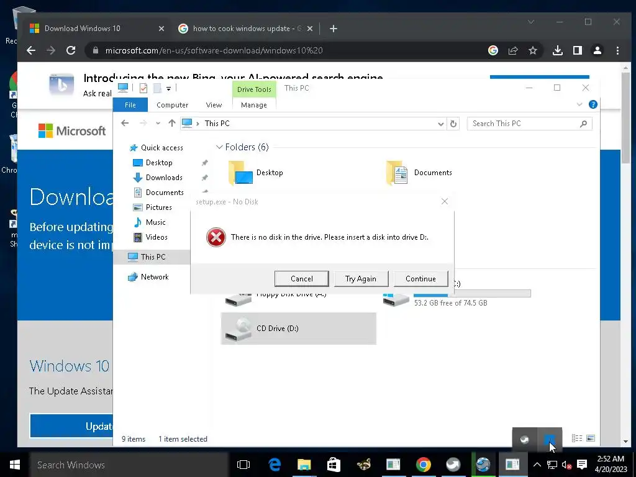Launch Microsoft Edge from the taskbar

tap(275, 465)
